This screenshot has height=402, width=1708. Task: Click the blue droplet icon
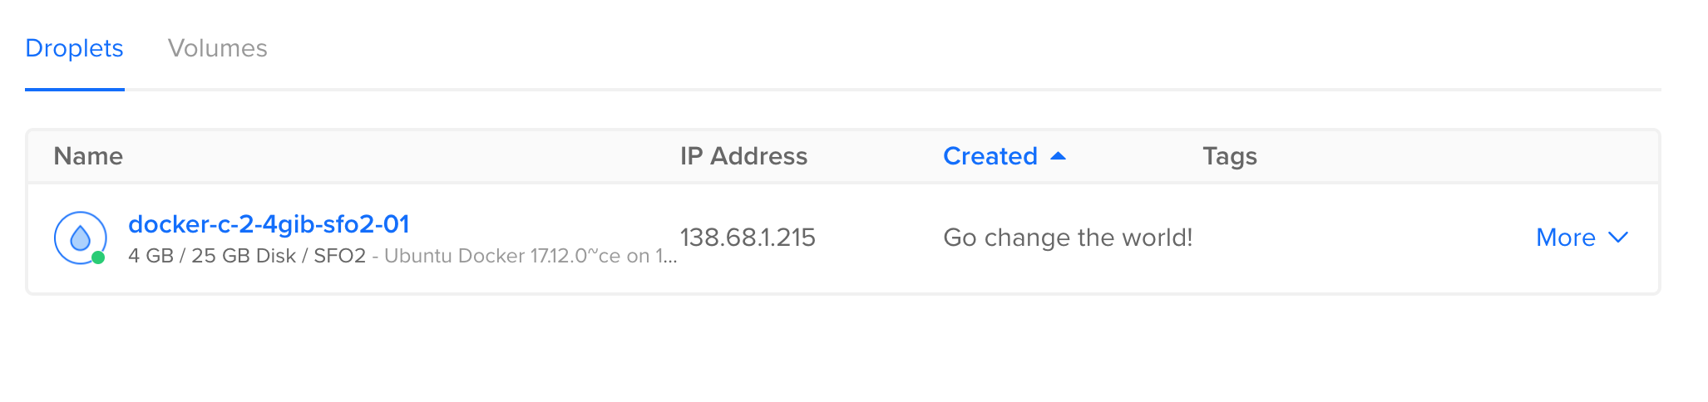(80, 238)
